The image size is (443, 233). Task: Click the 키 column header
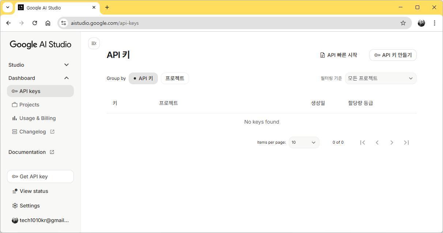pos(115,103)
